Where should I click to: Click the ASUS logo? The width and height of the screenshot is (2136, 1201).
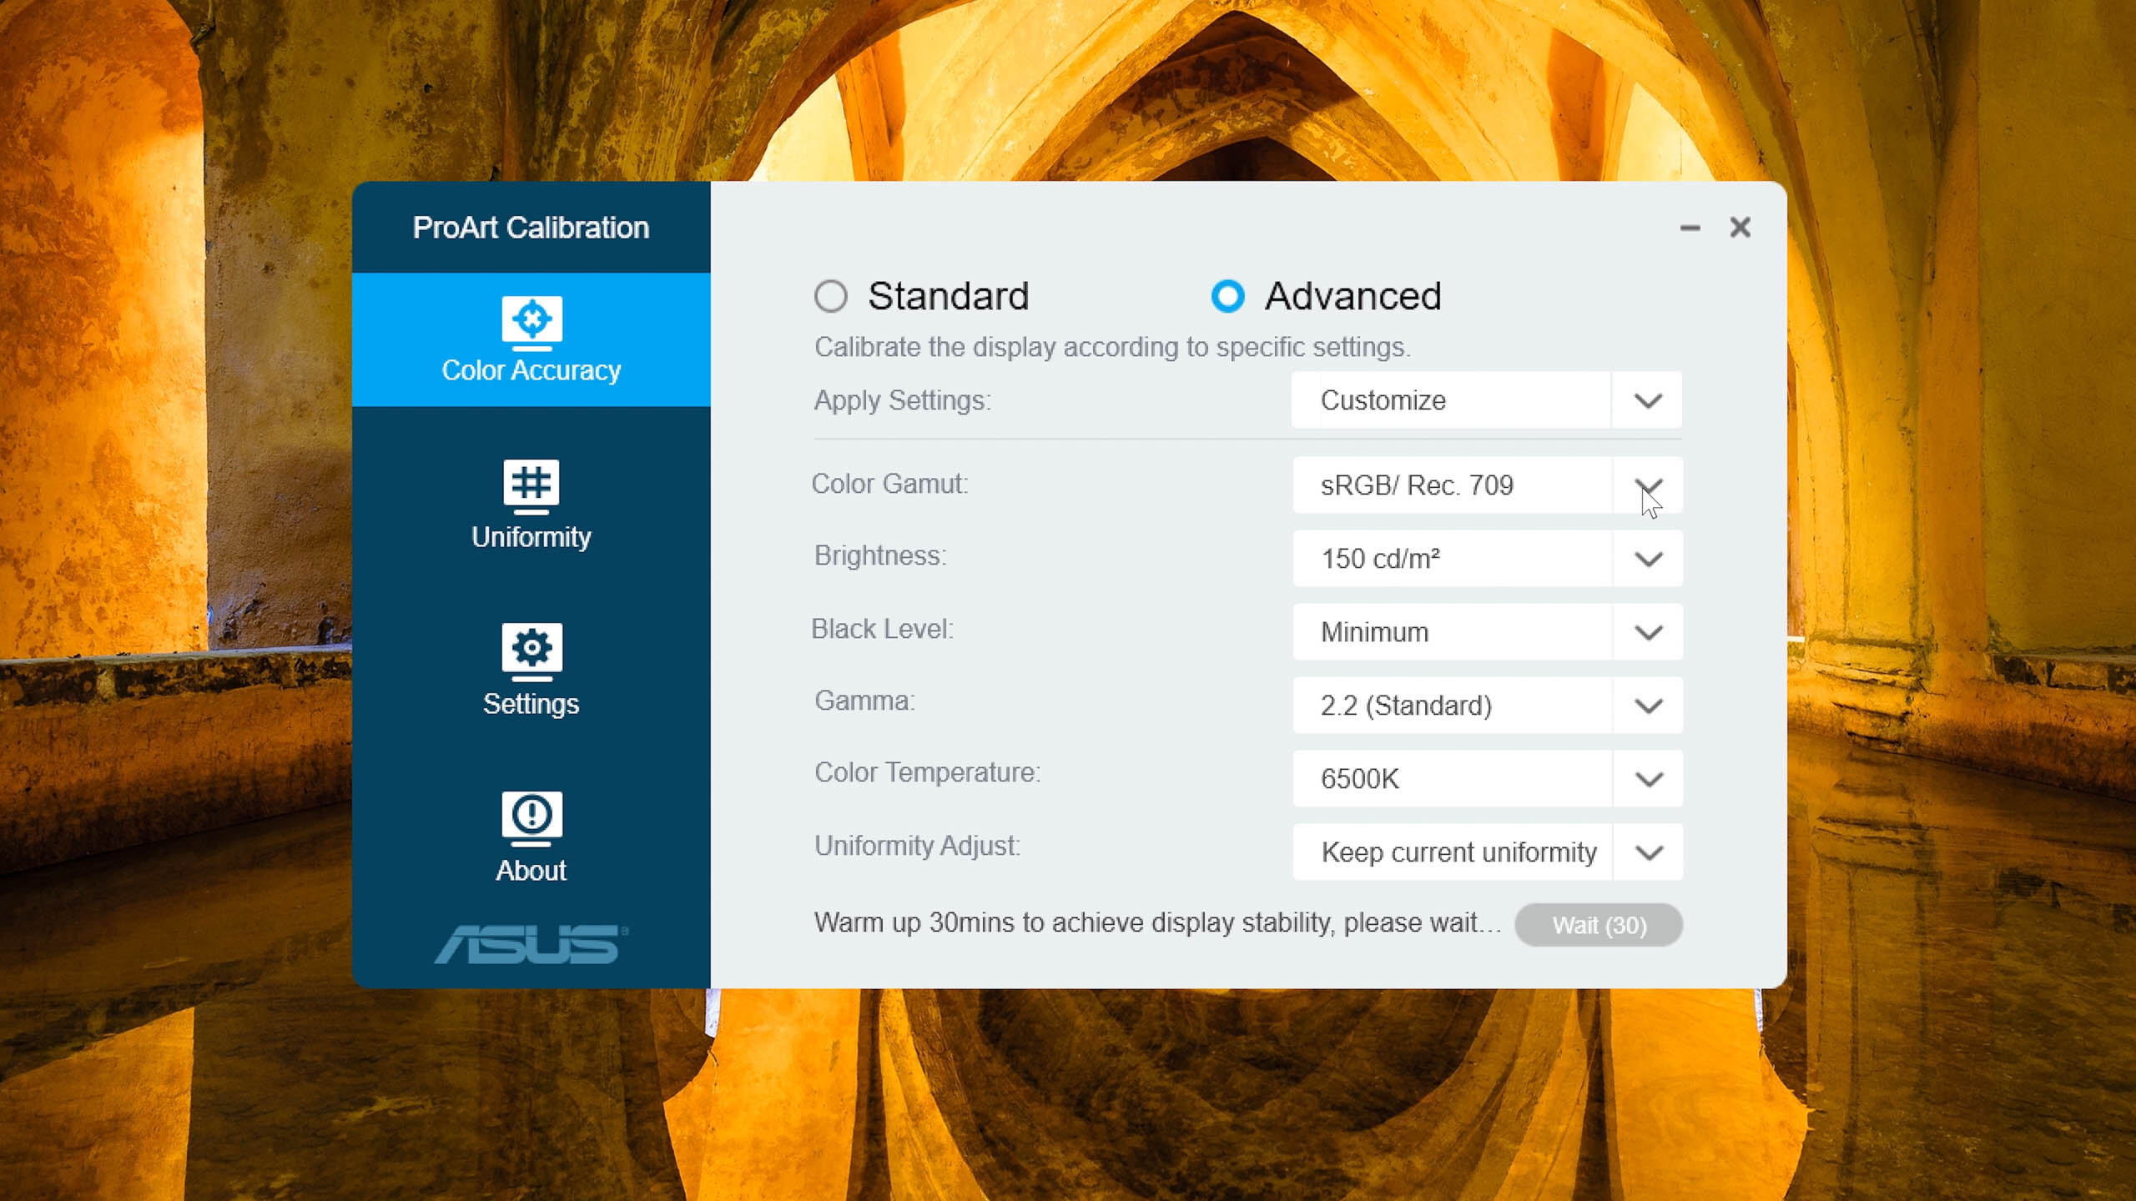[x=531, y=944]
